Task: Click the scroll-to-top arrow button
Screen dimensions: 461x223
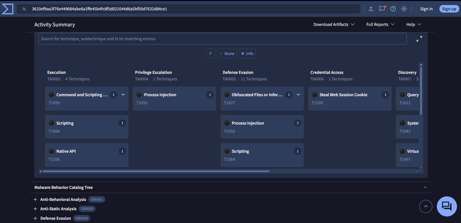Action: 426,206
